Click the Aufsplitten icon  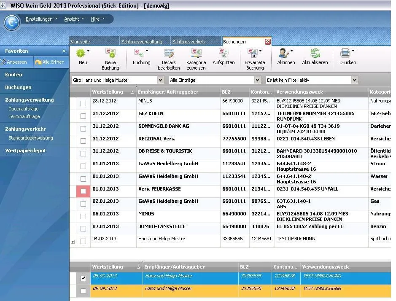pyautogui.click(x=224, y=54)
